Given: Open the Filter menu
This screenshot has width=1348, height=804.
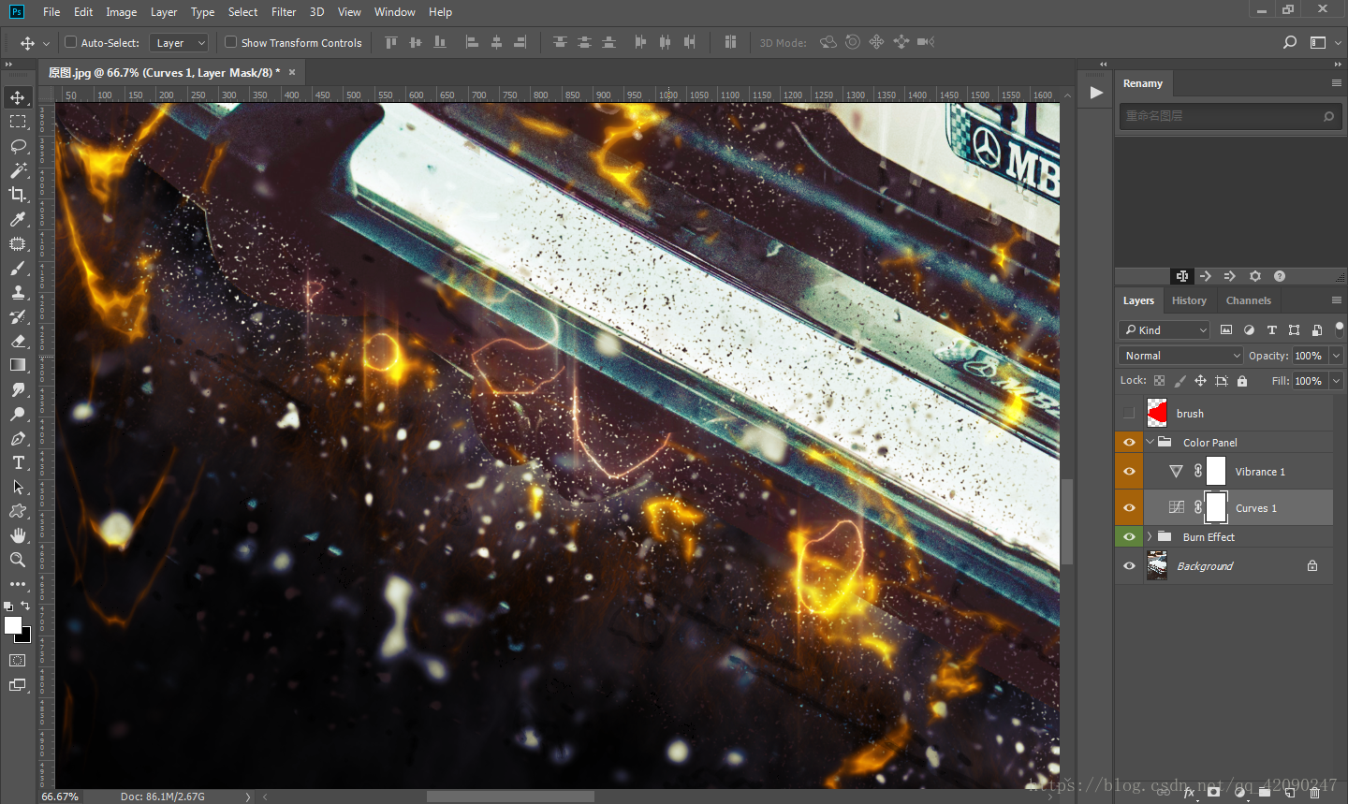Looking at the screenshot, I should click(284, 12).
